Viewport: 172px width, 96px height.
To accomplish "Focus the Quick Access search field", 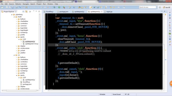I will (x=147, y=7).
